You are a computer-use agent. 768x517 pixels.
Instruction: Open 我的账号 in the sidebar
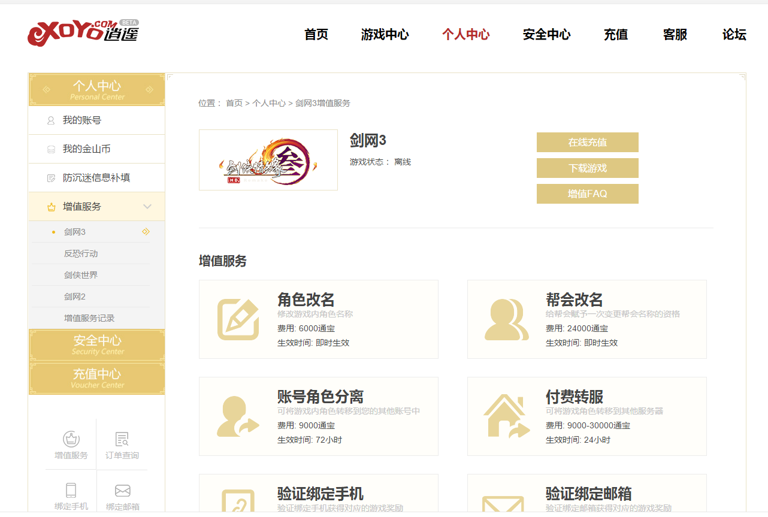(x=82, y=120)
